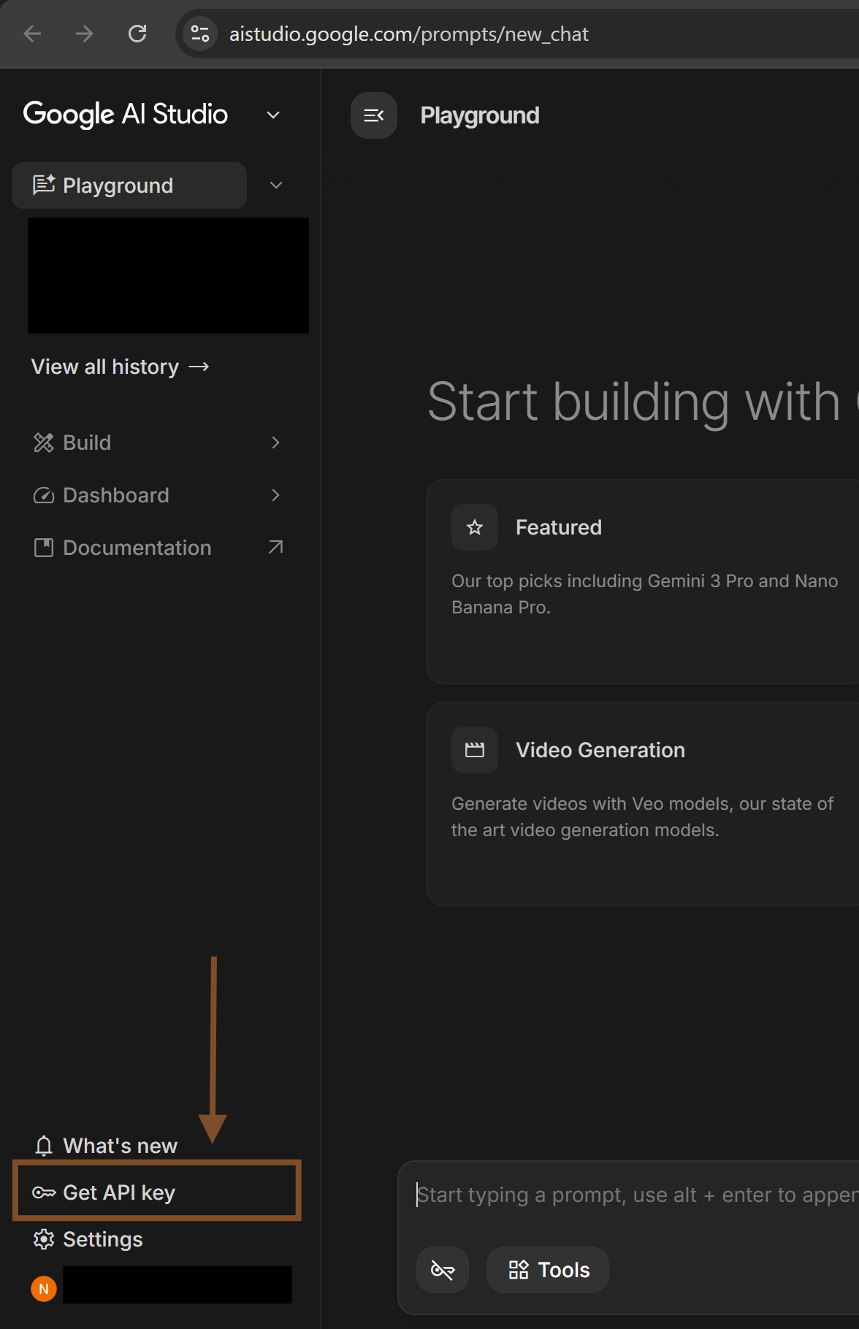The image size is (859, 1329).
Task: Reload the page with refresh icon
Action: (x=137, y=34)
